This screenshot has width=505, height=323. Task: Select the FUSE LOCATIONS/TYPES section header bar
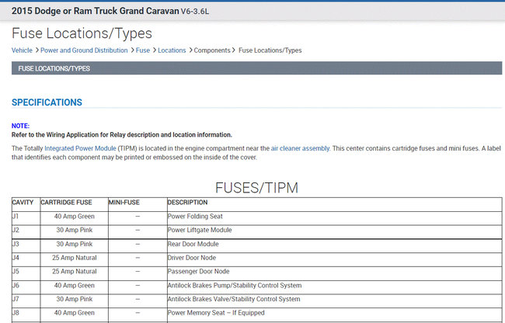pos(256,68)
